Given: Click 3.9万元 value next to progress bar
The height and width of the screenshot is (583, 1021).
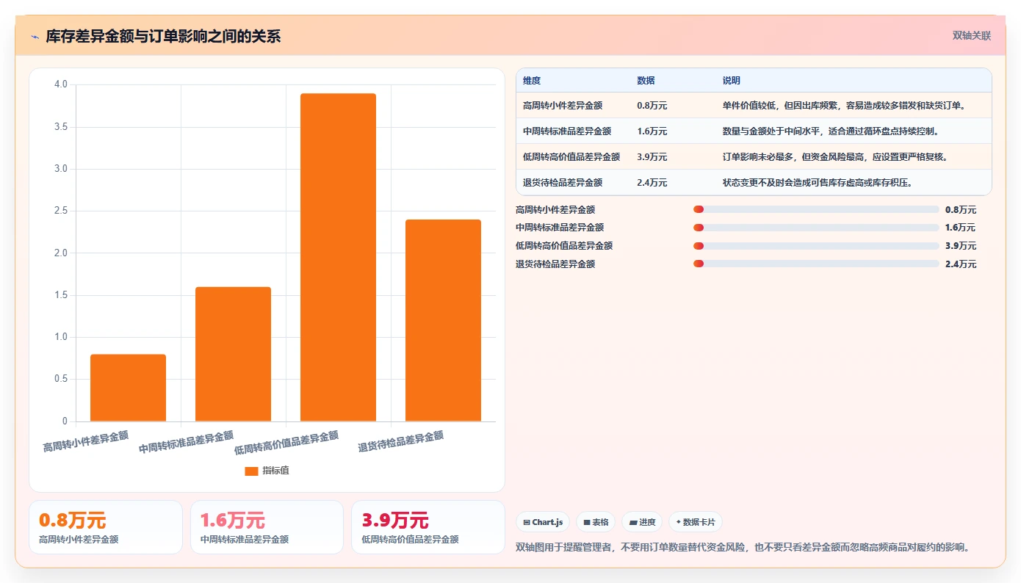Looking at the screenshot, I should [x=961, y=246].
